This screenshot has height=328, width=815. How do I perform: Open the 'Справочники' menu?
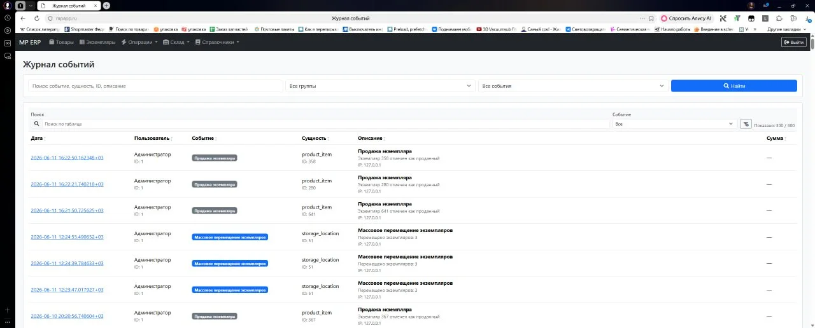click(217, 42)
